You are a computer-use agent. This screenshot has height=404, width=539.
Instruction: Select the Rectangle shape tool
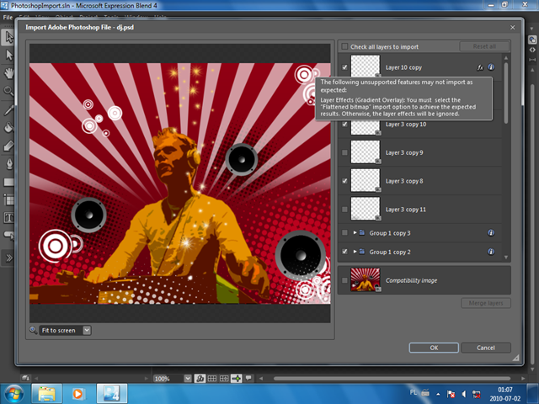[x=8, y=182]
